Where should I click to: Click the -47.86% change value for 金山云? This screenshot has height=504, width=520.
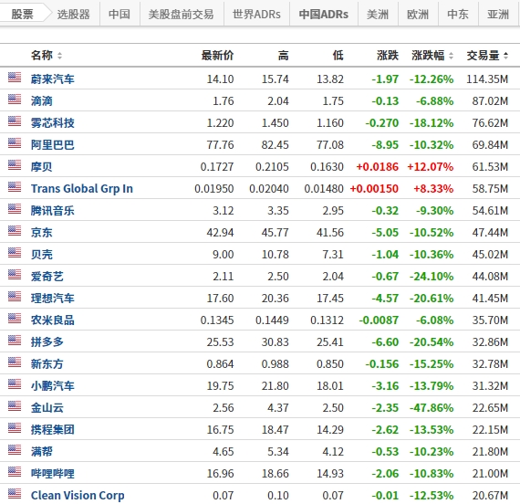tap(432, 408)
